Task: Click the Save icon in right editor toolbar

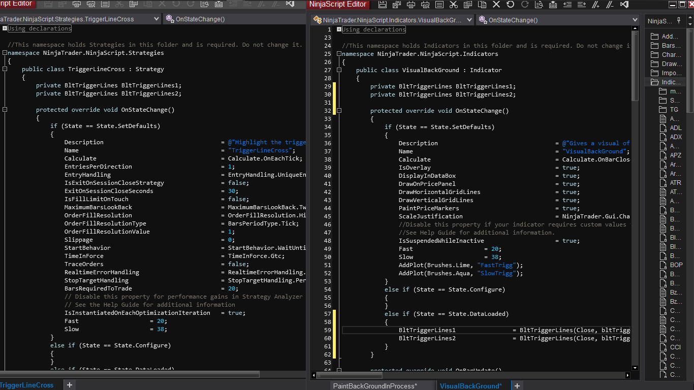Action: [x=383, y=5]
